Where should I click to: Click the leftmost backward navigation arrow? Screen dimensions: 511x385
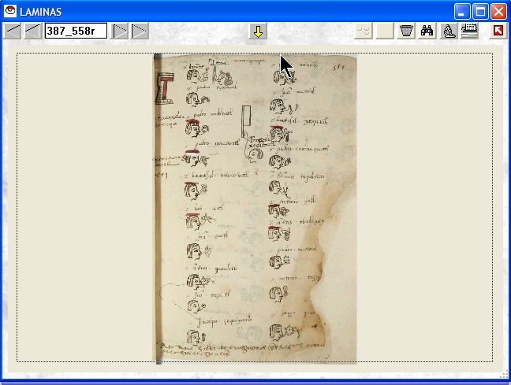(13, 31)
